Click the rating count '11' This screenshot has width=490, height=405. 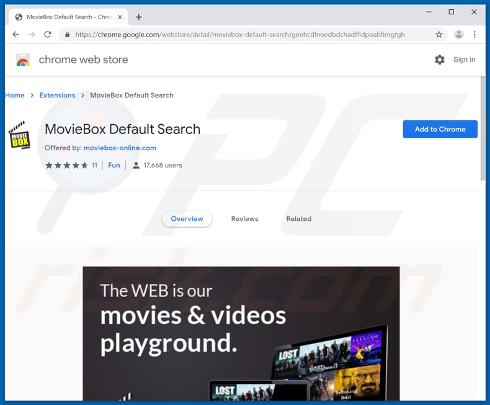tap(94, 166)
